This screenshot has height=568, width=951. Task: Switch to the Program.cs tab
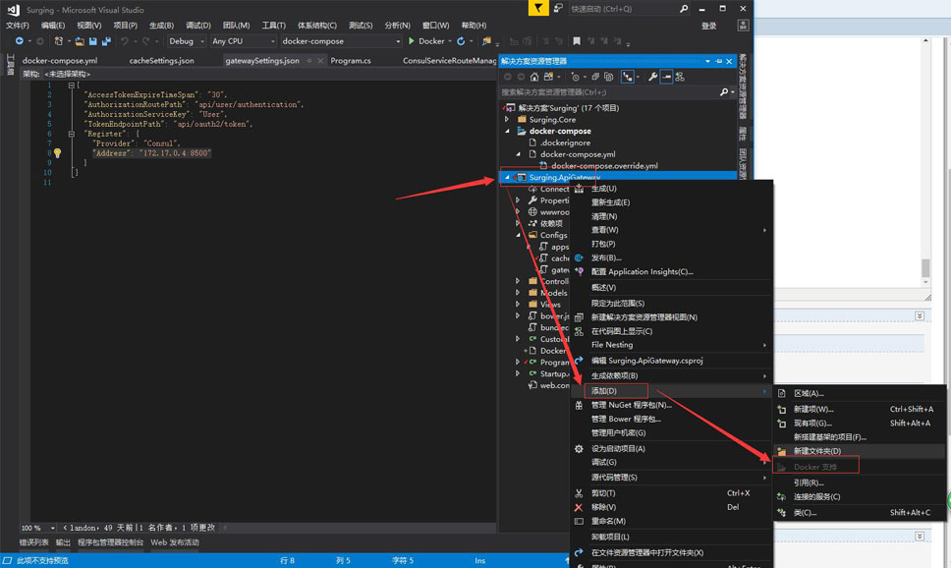(352, 60)
